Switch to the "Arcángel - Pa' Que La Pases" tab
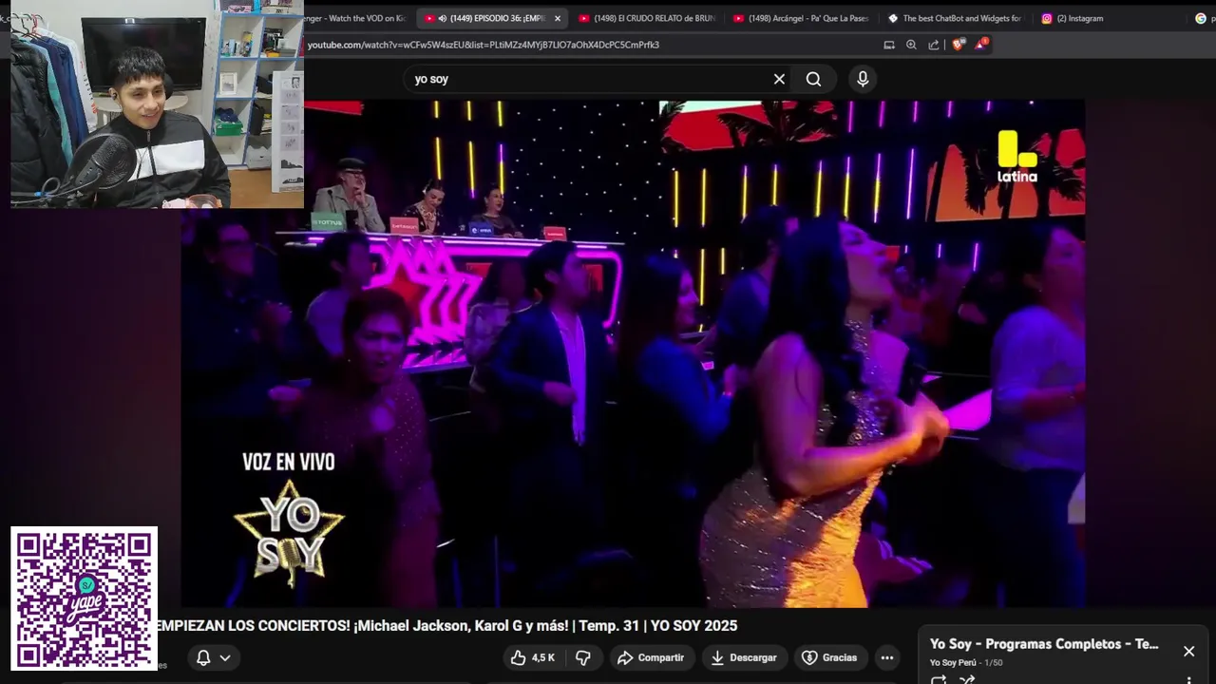Screen dimensions: 1216x684 (x=801, y=18)
